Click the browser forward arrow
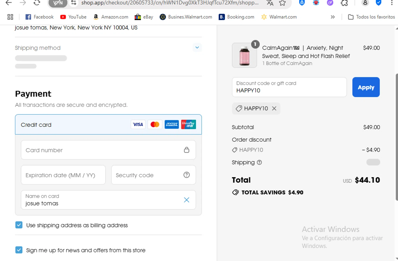 pyautogui.click(x=23, y=3)
